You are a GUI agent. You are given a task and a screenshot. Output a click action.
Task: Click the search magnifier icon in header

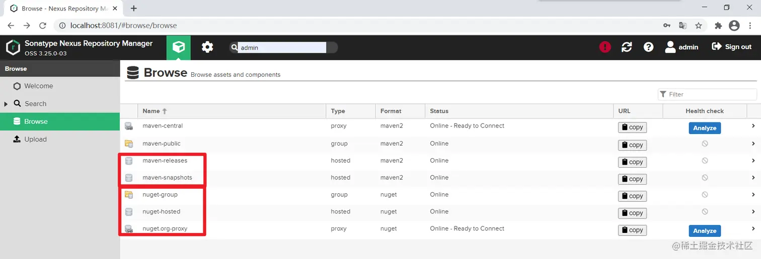[234, 47]
